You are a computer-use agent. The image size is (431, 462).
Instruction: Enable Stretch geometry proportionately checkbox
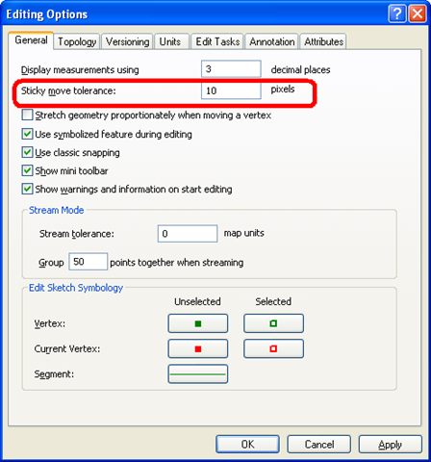(27, 115)
